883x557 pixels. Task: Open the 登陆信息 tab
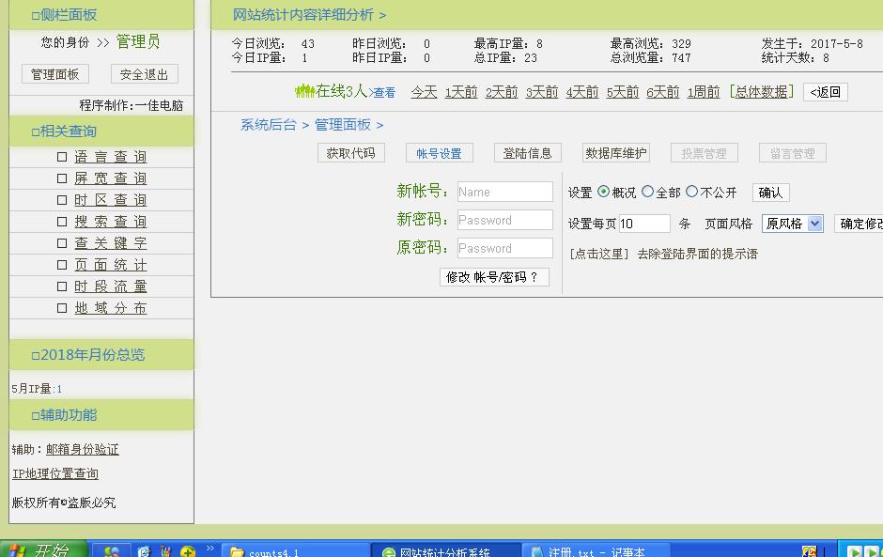point(528,152)
